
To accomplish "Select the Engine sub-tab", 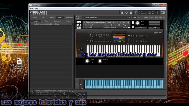I will coord(69,21).
